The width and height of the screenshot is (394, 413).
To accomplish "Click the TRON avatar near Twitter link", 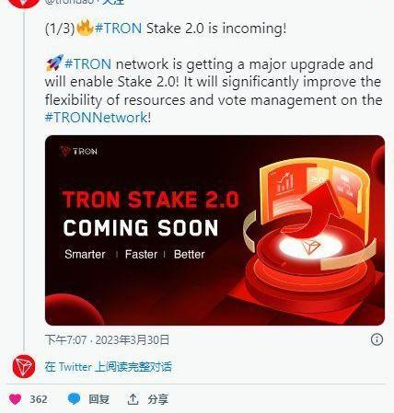I will [24, 366].
